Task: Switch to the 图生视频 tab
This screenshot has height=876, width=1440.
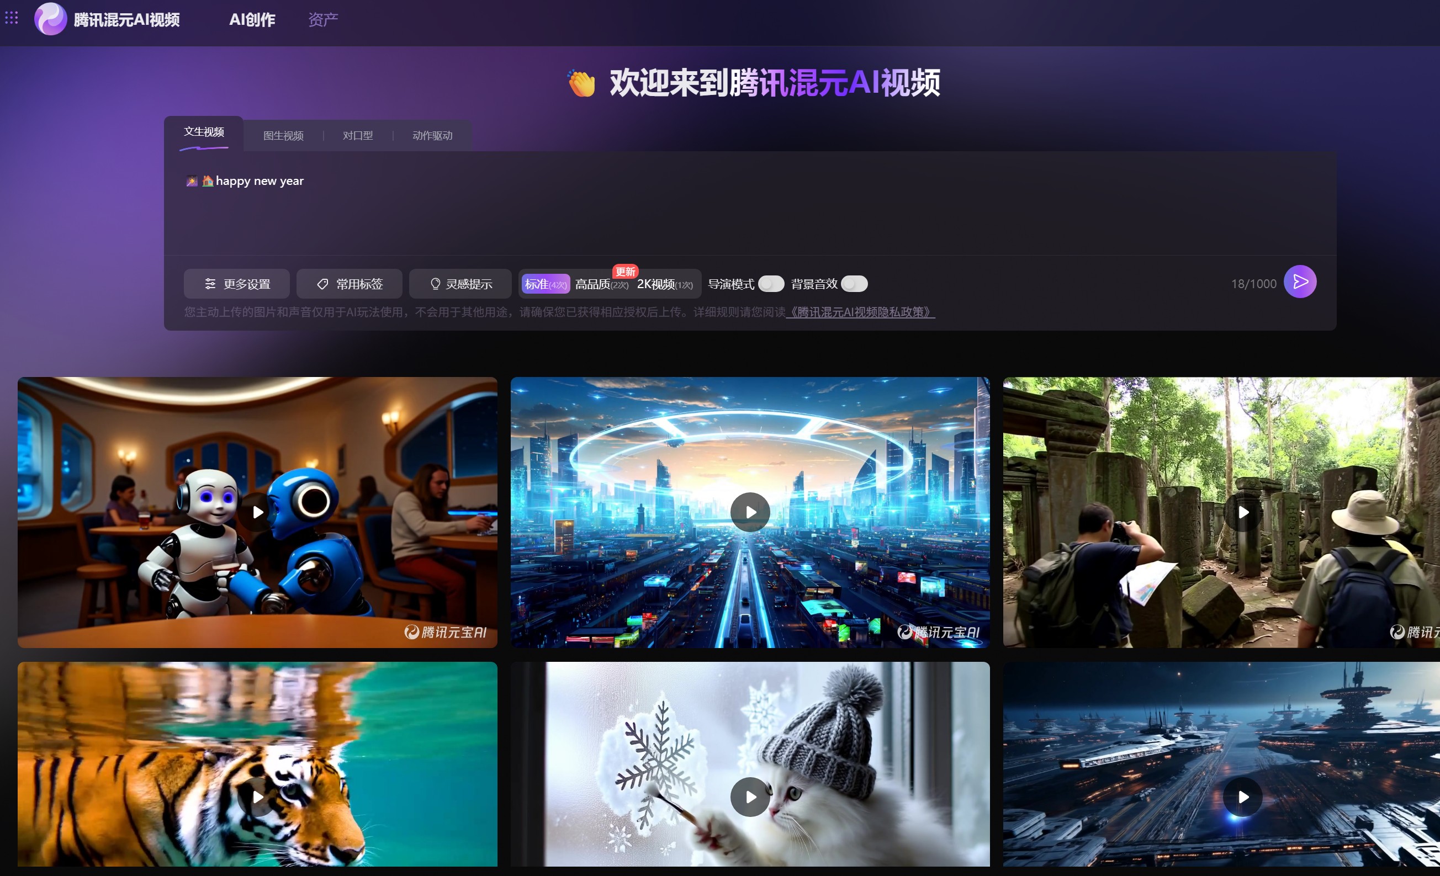Action: (x=283, y=136)
